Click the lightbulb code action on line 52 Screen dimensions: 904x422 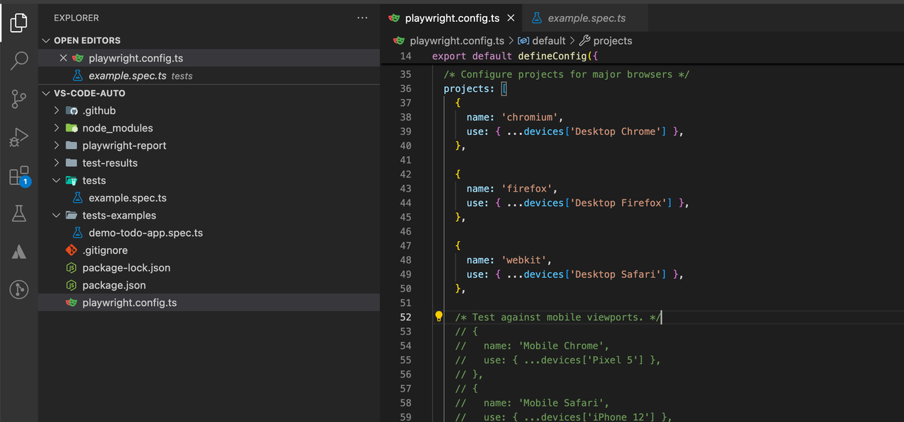point(439,317)
